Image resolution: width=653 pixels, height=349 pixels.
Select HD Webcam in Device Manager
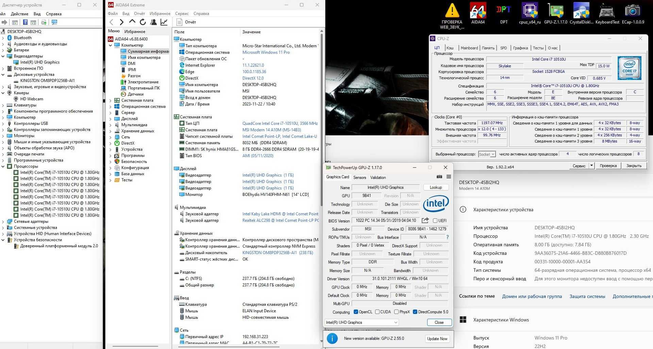point(32,99)
